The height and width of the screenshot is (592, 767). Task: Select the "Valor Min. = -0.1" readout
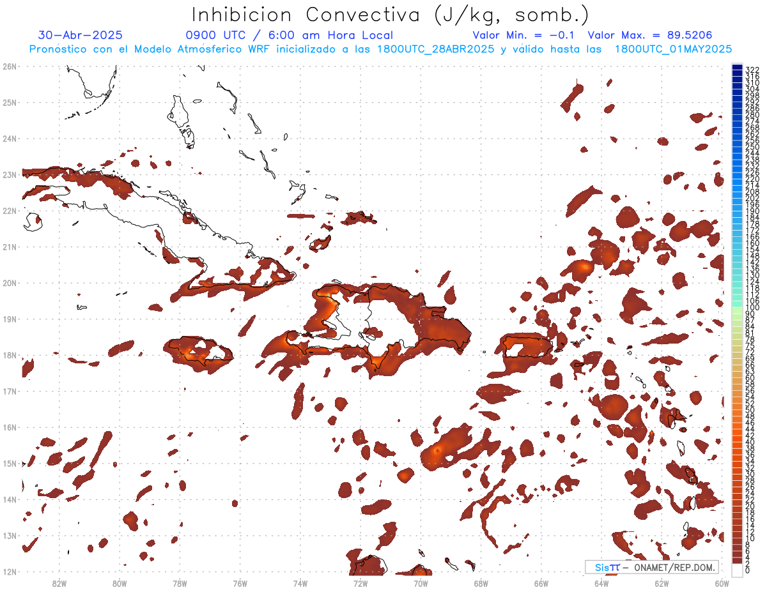(524, 35)
